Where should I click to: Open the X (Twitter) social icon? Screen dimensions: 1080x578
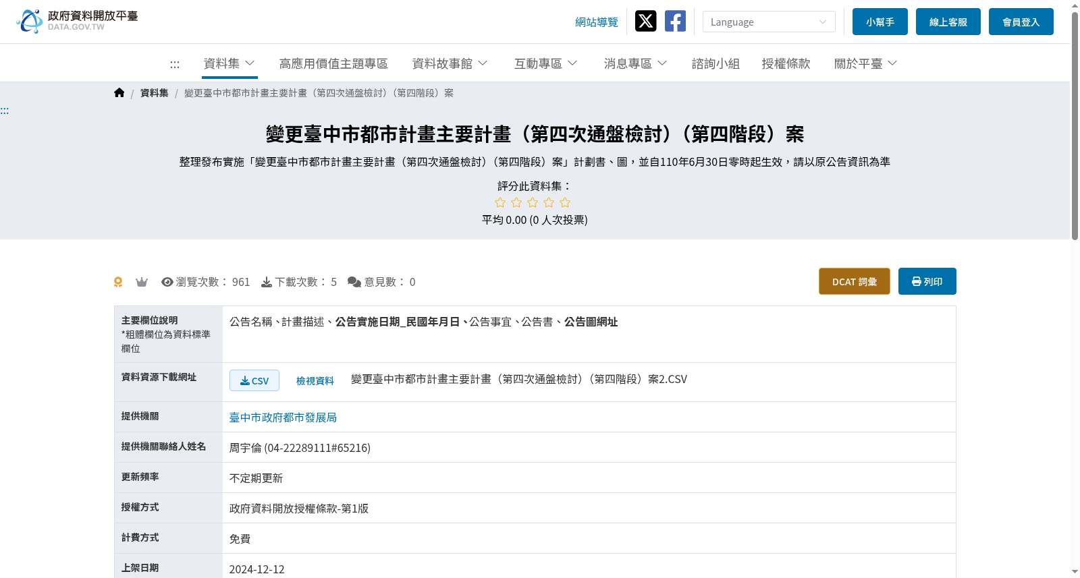tap(645, 21)
